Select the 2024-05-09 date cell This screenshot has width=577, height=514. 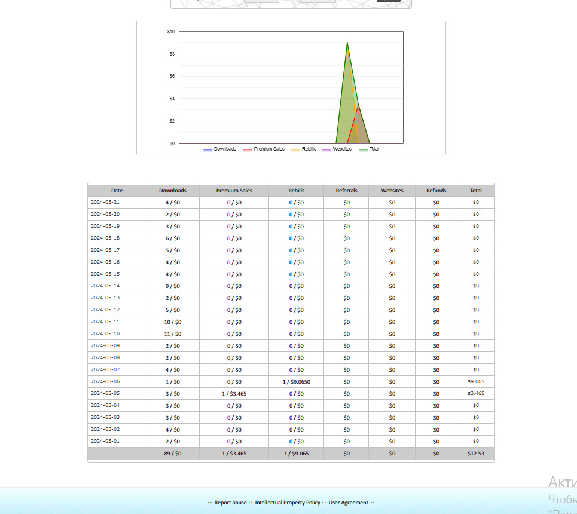coord(117,346)
